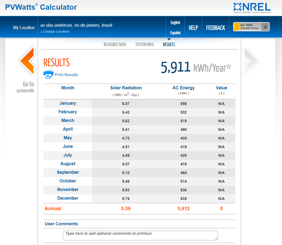This screenshot has height=245, width=282.
Task: Click December AC energy value 535
Action: coord(184,199)
